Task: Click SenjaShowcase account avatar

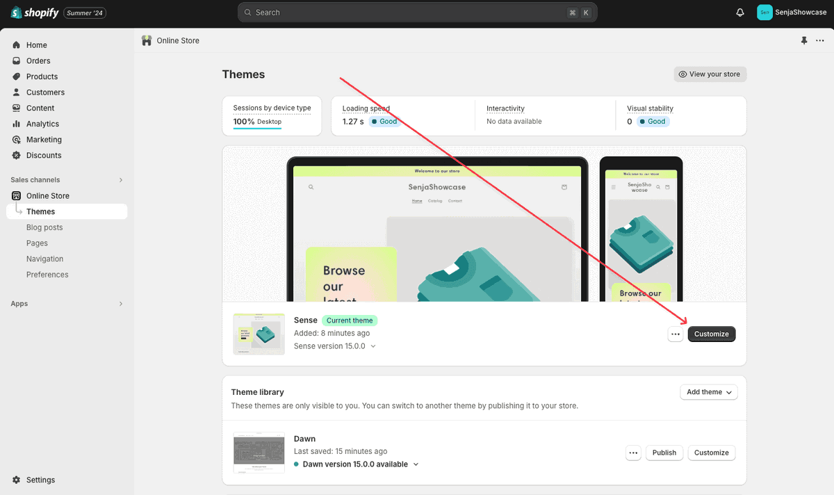Action: point(764,13)
